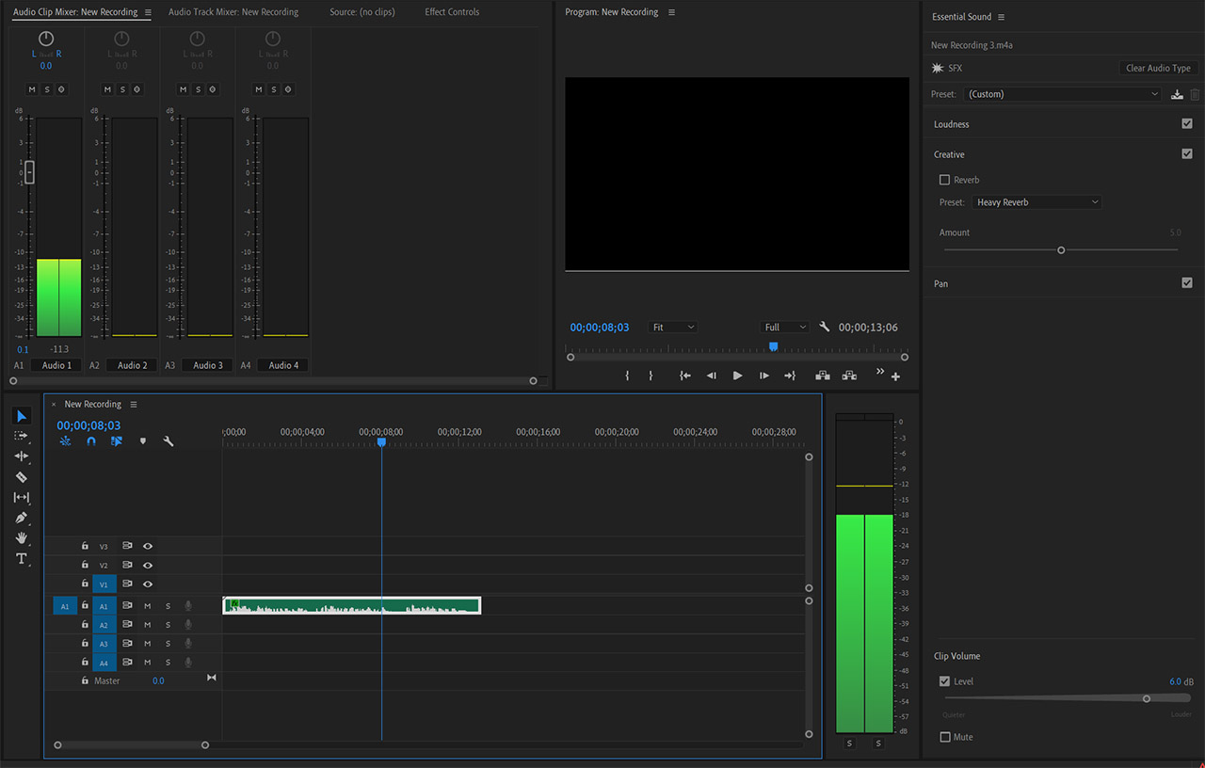The image size is (1205, 768).
Task: Toggle the Pan section checkbox
Action: (x=1187, y=282)
